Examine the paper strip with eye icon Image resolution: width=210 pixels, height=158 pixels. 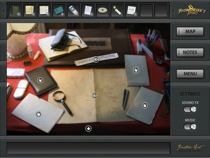(95, 59)
